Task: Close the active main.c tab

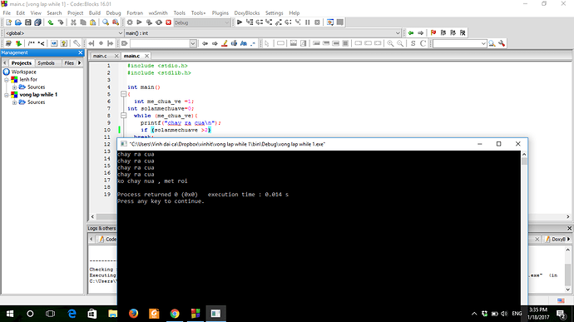Action: tap(146, 56)
